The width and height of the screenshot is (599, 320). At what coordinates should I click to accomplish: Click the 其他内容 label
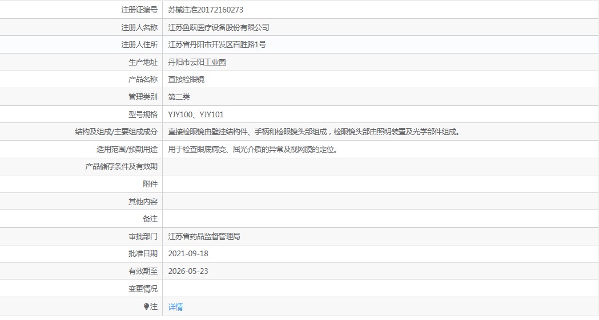pyautogui.click(x=143, y=202)
